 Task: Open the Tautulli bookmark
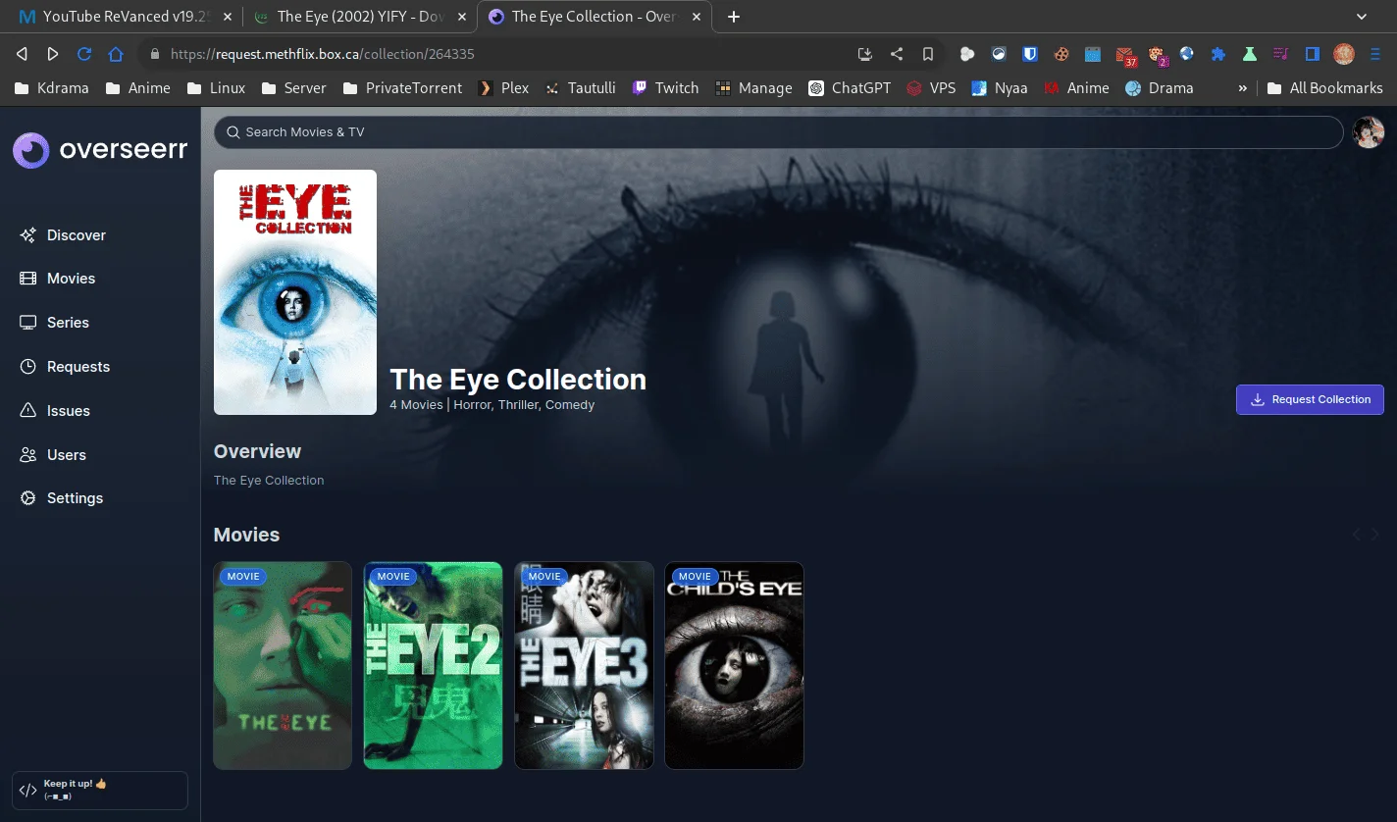(x=580, y=88)
